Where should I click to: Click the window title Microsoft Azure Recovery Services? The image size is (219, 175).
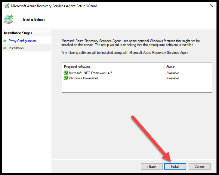pos(54,6)
